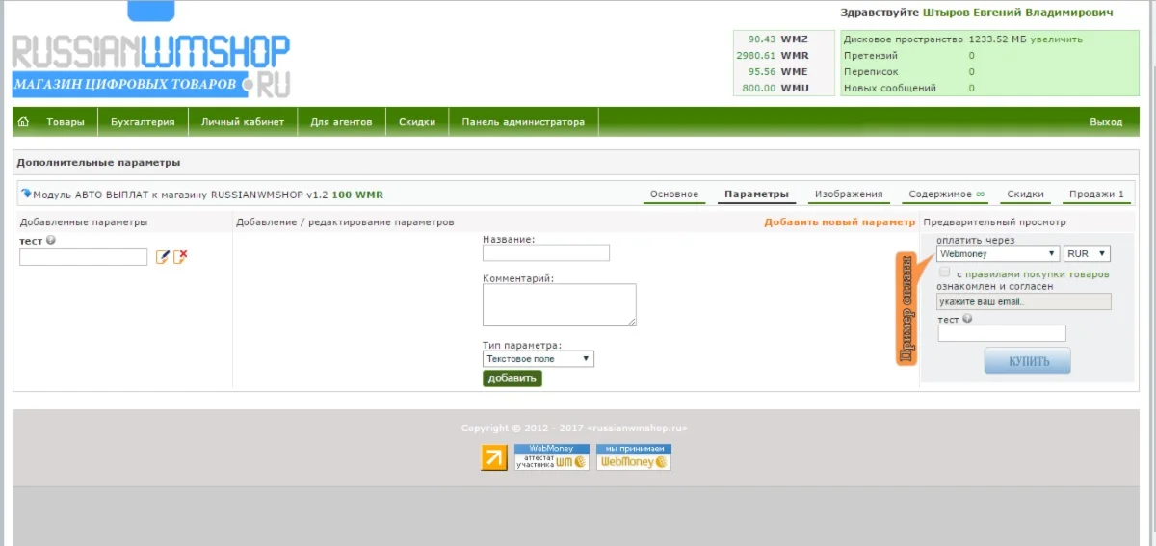
Task: Click the delete icon with red cross for тест
Action: [x=180, y=257]
